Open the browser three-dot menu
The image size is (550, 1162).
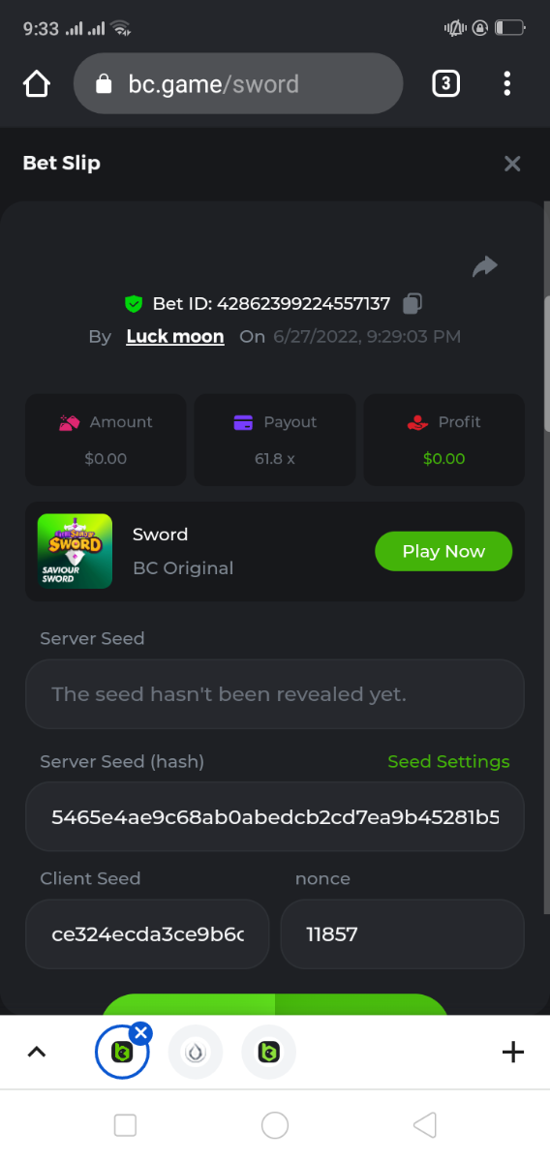(x=506, y=84)
